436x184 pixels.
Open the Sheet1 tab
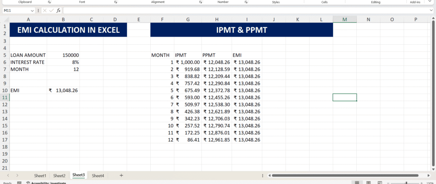click(40, 175)
